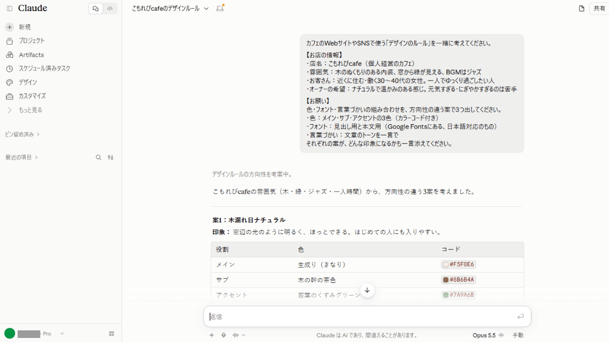609x342 pixels.
Task: Expand the ピン留め済み section
Action: pos(22,134)
